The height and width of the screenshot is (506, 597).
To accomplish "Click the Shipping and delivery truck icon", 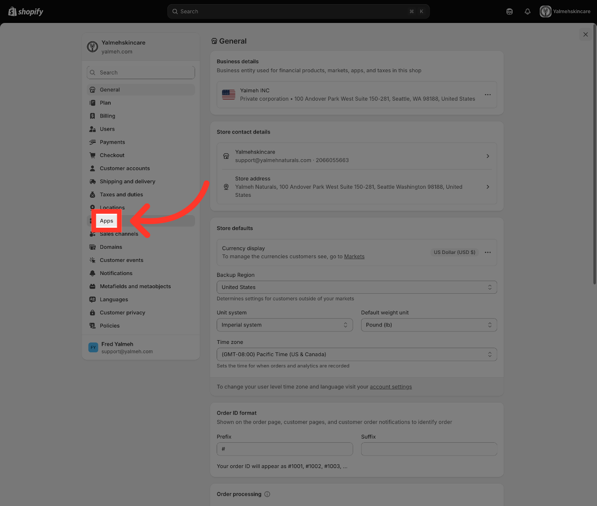I will click(92, 181).
